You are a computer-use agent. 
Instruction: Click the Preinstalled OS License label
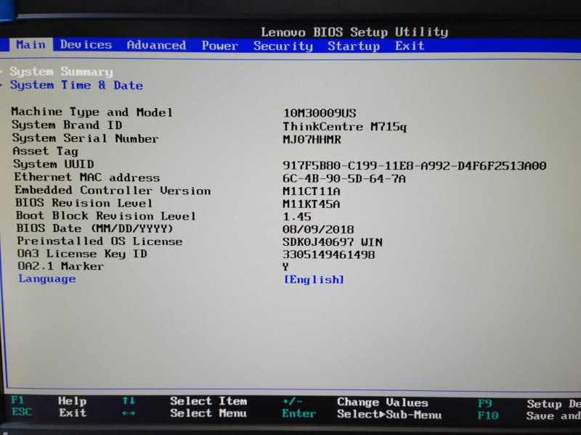[99, 241]
